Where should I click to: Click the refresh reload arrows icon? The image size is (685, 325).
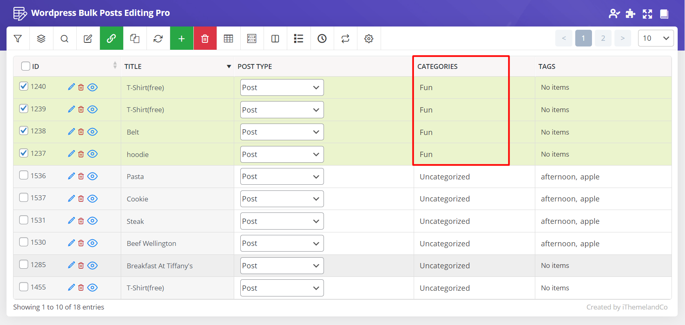(158, 38)
